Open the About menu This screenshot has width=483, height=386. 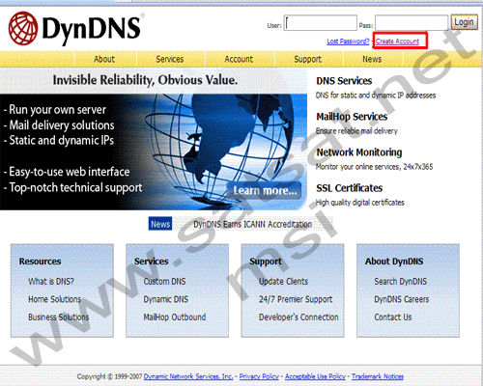[104, 59]
